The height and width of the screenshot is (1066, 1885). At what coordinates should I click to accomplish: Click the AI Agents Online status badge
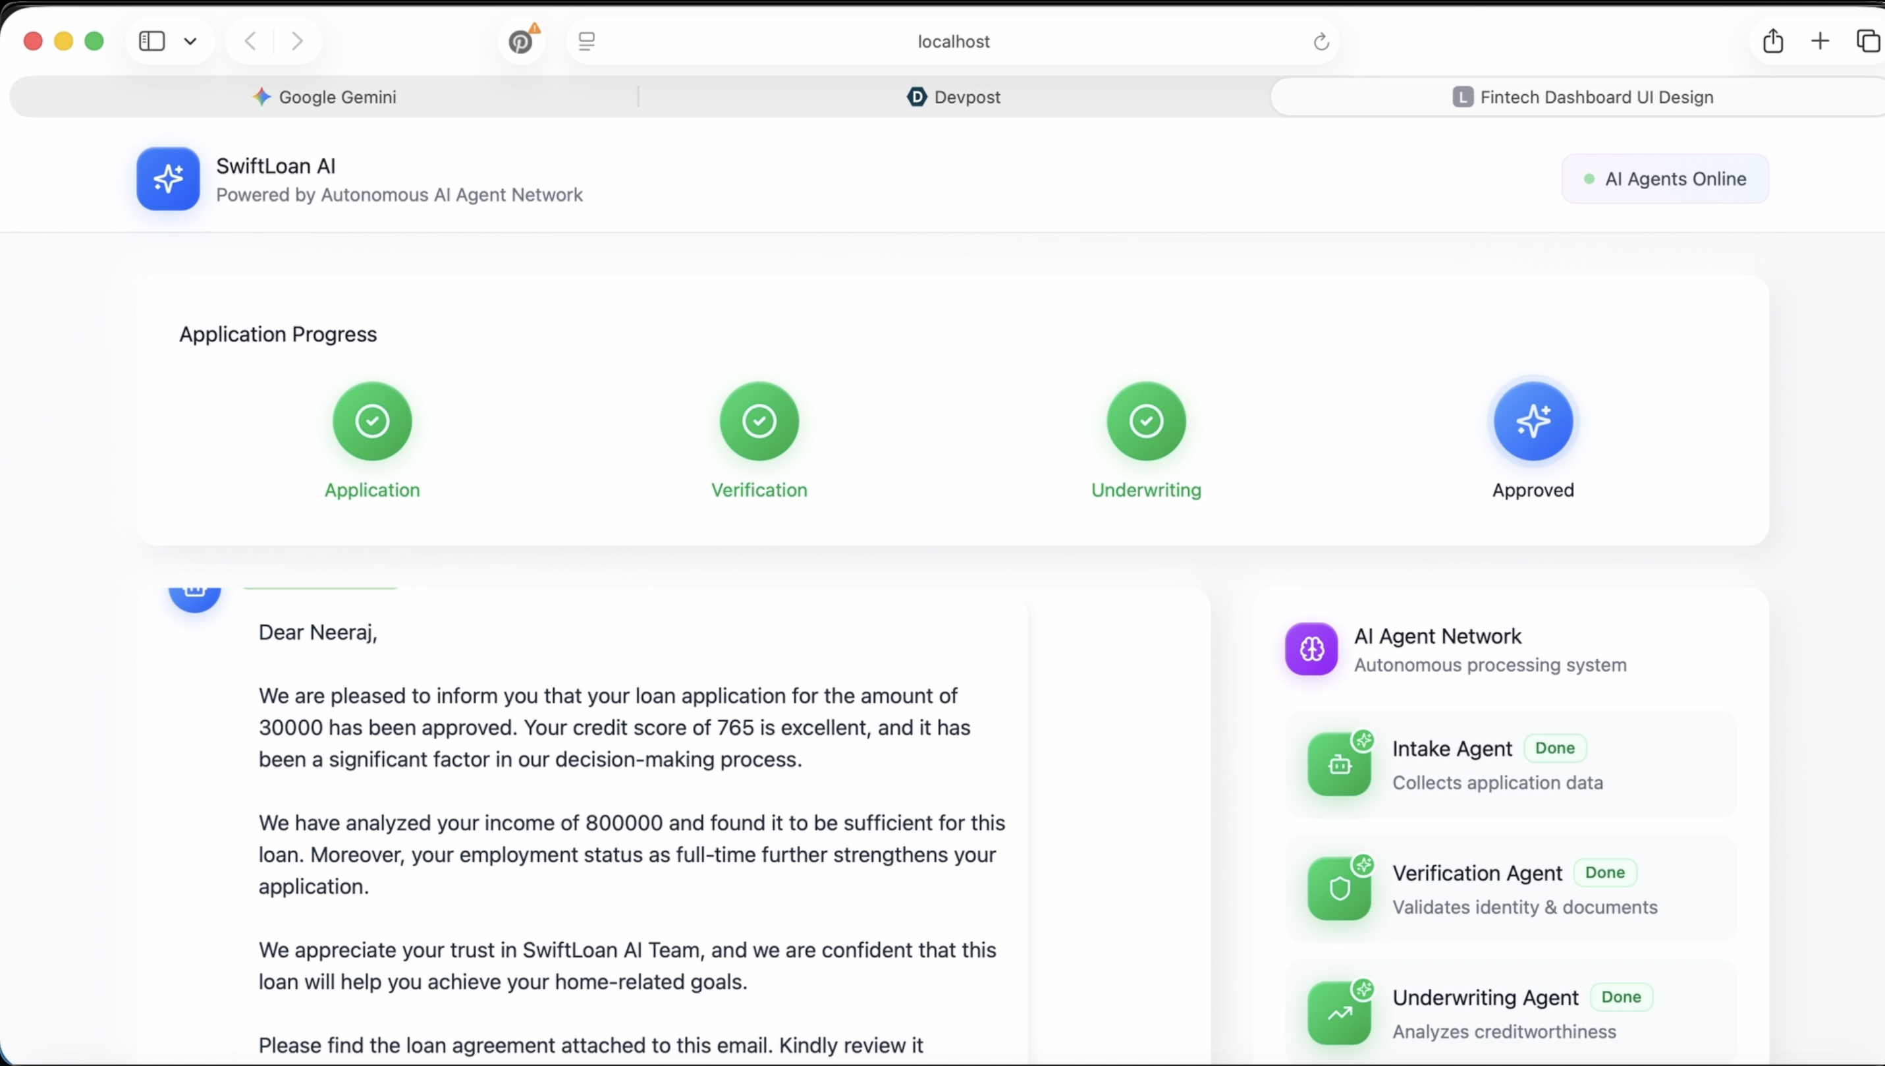click(x=1665, y=179)
